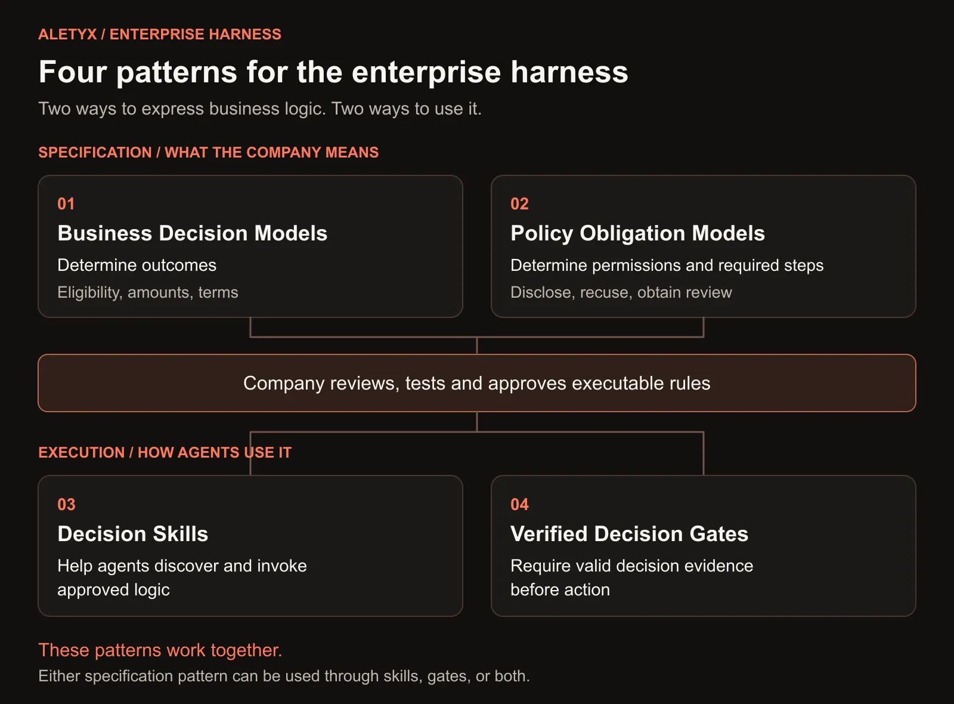Click the number '01' on the first card
Viewport: 954px width, 704px height.
tap(66, 204)
